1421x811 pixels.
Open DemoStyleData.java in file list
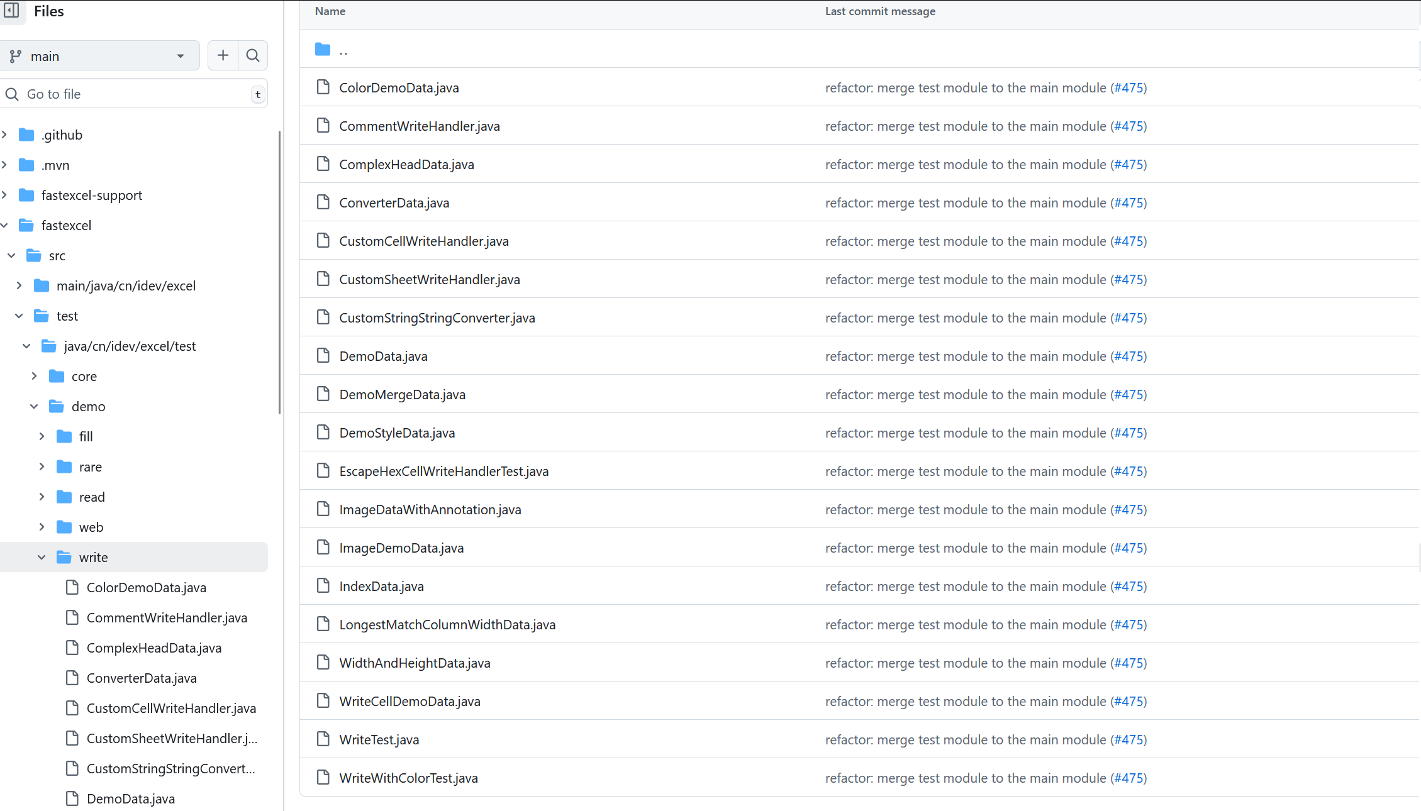pos(397,433)
